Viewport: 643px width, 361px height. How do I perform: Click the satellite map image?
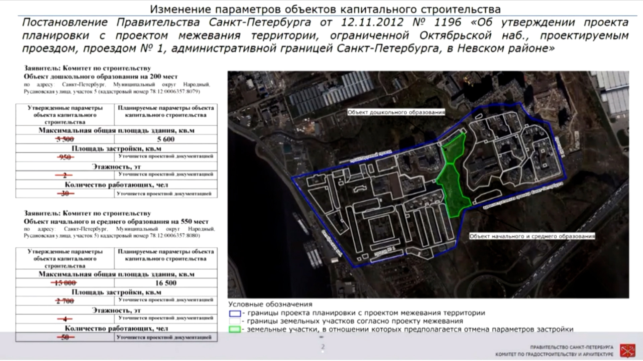pos(428,185)
